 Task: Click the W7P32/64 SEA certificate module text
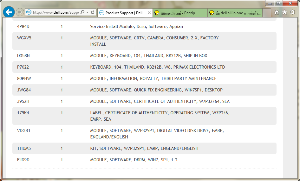click(x=160, y=101)
